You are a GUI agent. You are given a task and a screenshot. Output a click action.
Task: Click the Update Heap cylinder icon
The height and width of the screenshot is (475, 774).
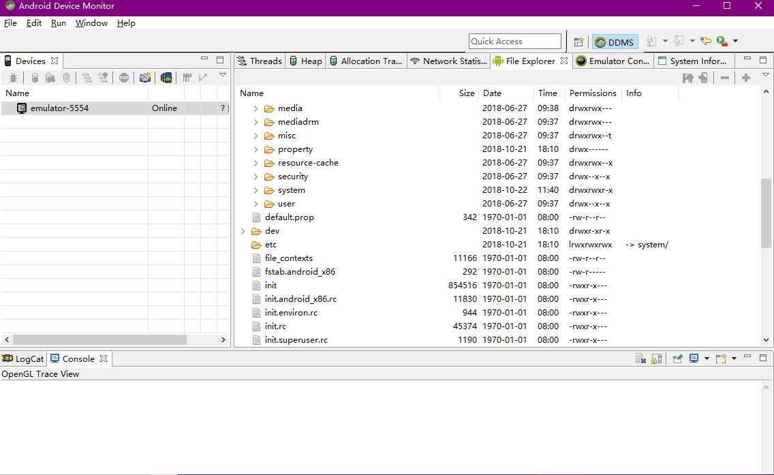(35, 78)
